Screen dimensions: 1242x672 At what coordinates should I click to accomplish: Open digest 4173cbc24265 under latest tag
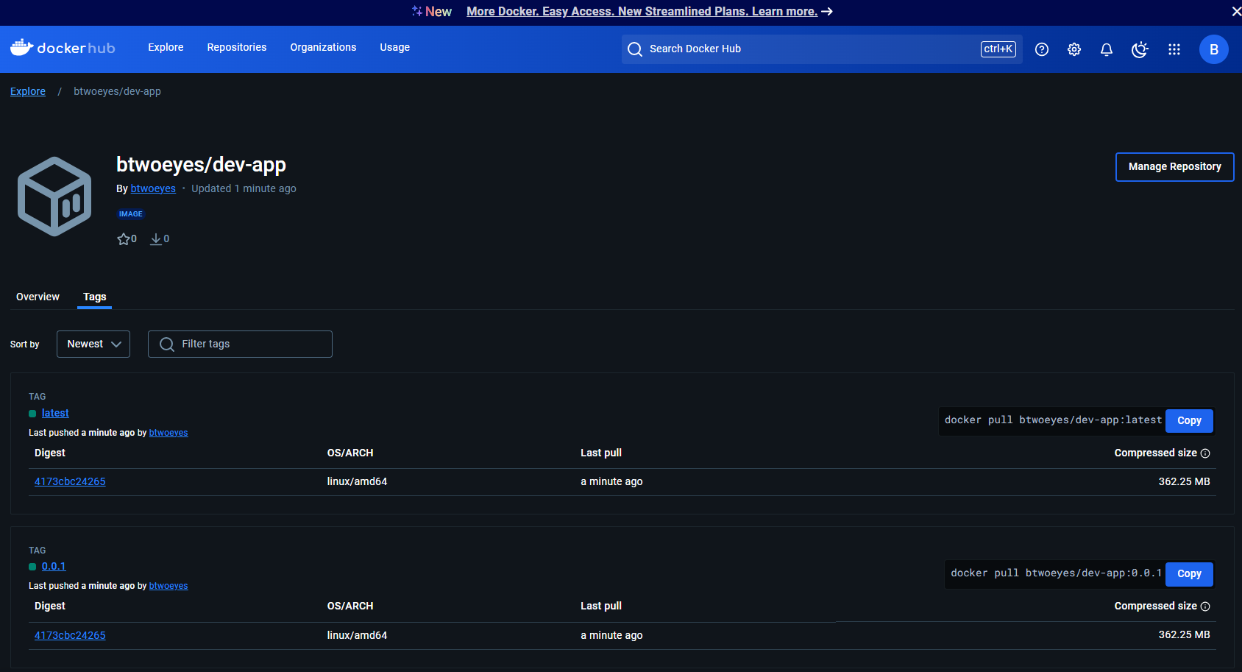(70, 481)
